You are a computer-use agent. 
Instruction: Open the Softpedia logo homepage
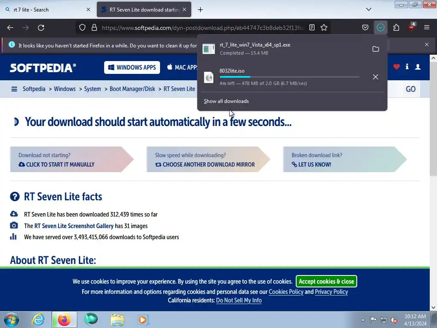(x=43, y=68)
